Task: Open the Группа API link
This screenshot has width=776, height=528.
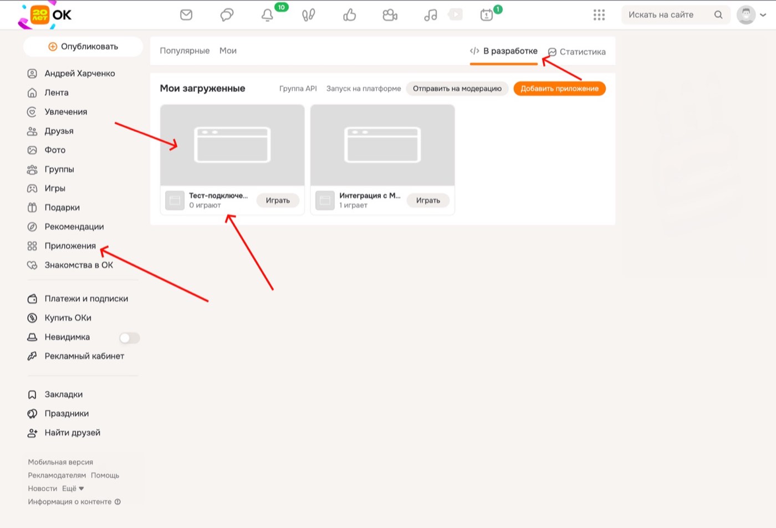Action: tap(298, 89)
